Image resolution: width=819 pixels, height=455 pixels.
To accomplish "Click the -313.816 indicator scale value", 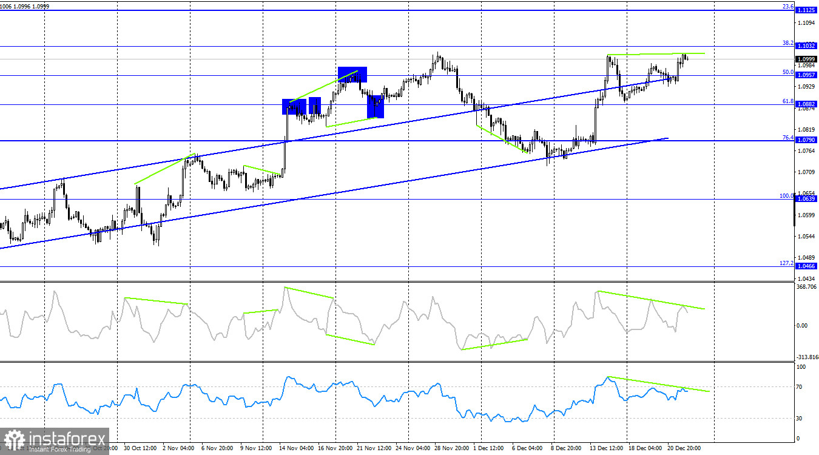I will [x=806, y=357].
